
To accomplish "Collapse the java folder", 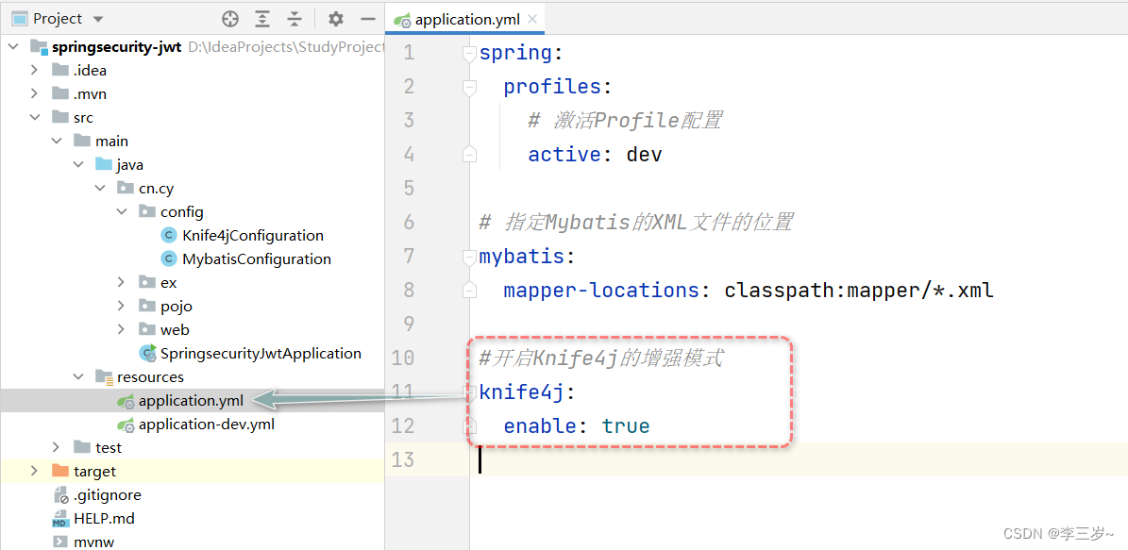I will (77, 165).
